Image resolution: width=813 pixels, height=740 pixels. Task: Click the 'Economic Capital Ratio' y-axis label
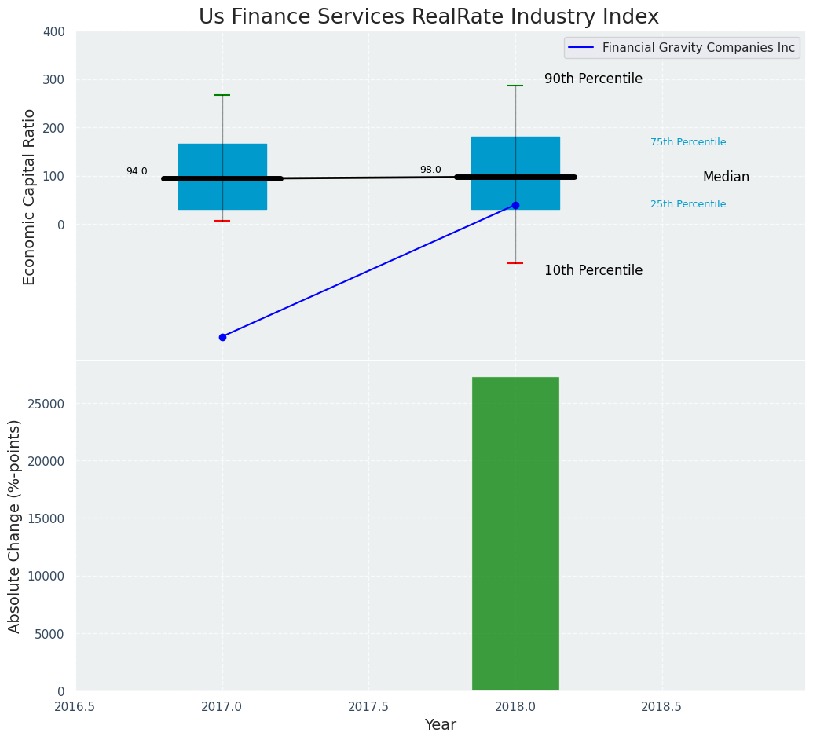click(x=30, y=196)
